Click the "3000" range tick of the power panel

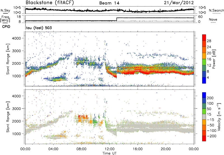pos(17,51)
